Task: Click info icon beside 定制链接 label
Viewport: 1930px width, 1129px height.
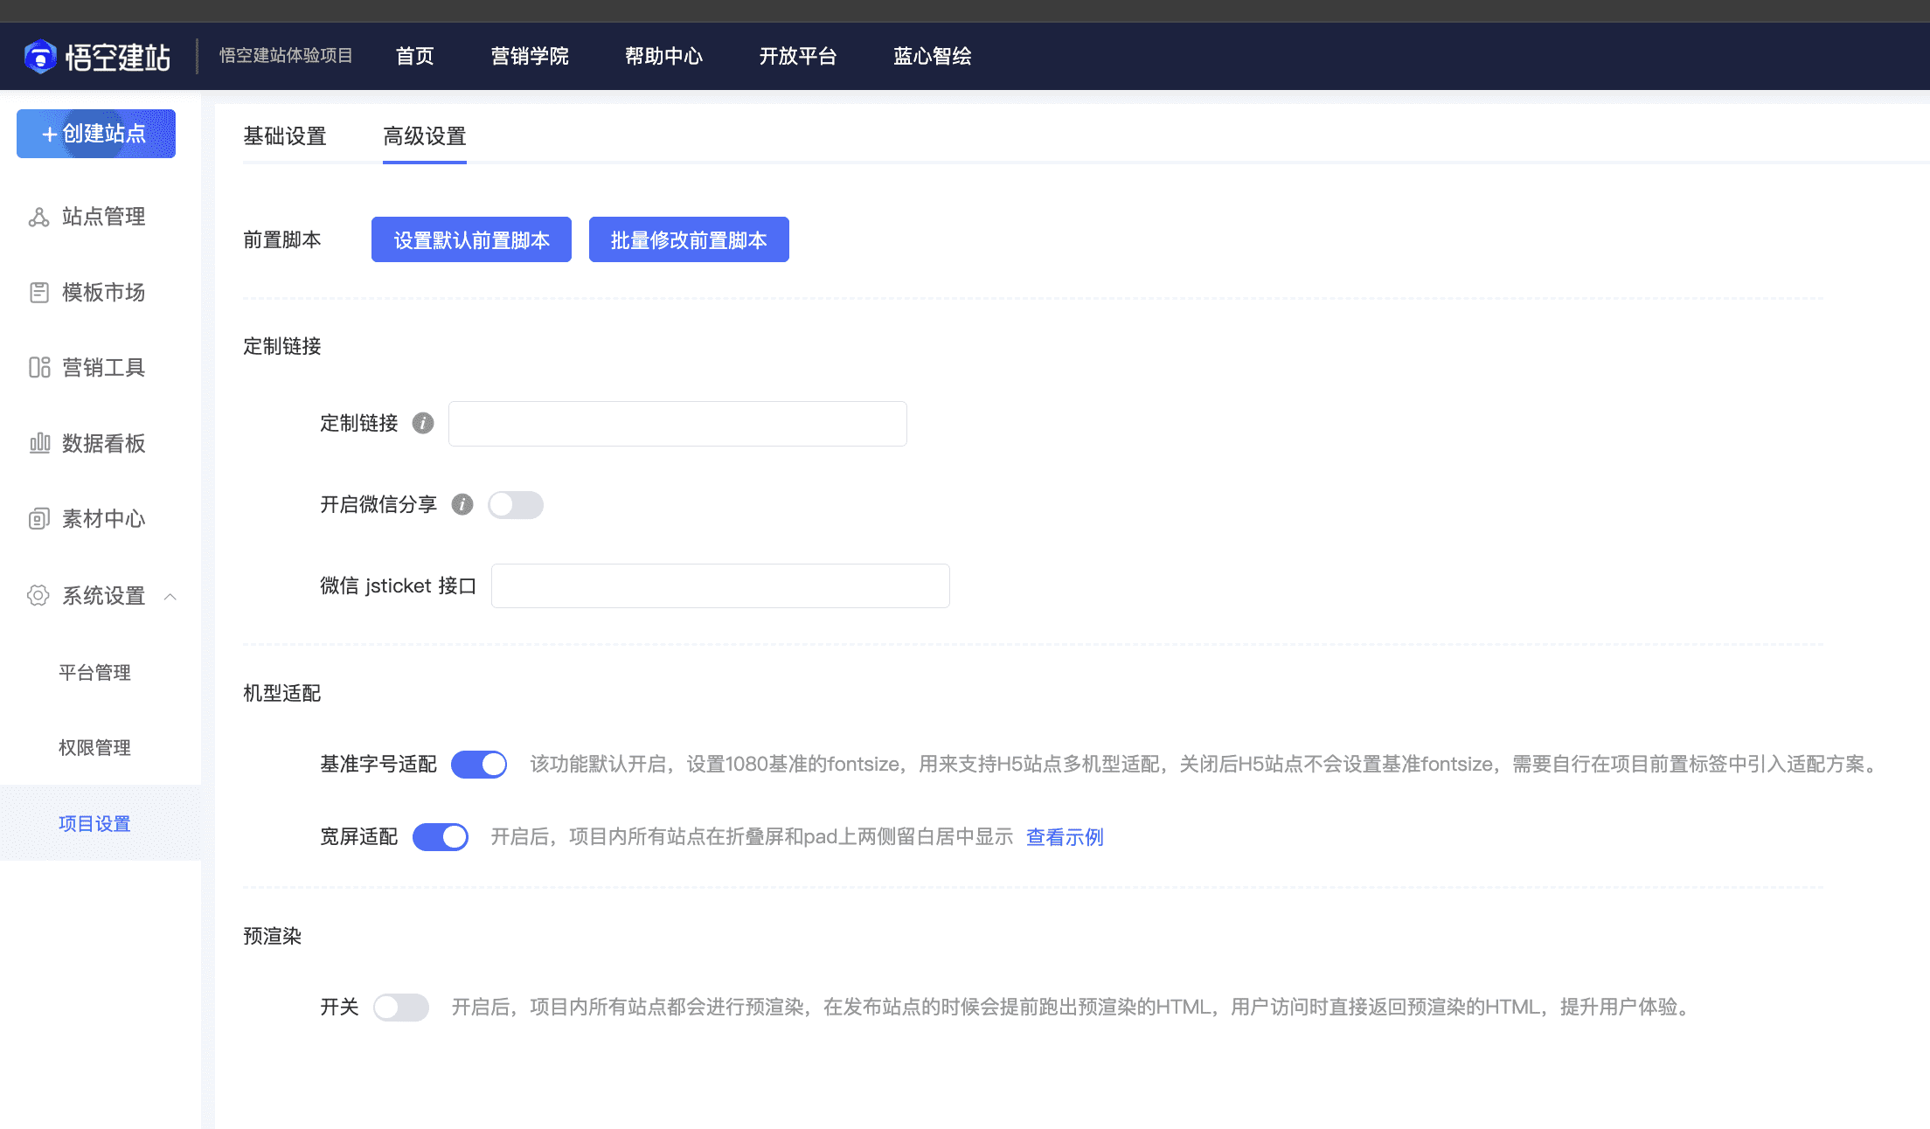Action: click(423, 424)
